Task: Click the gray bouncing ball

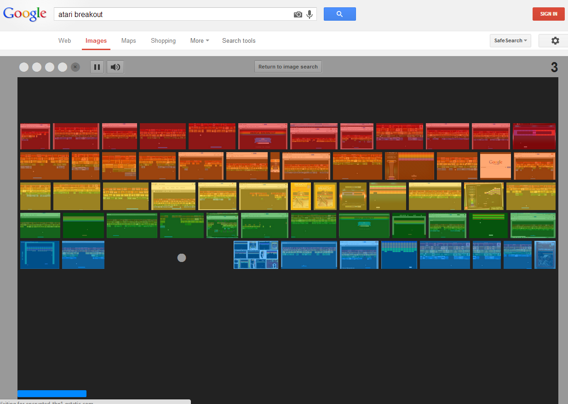Action: point(182,258)
